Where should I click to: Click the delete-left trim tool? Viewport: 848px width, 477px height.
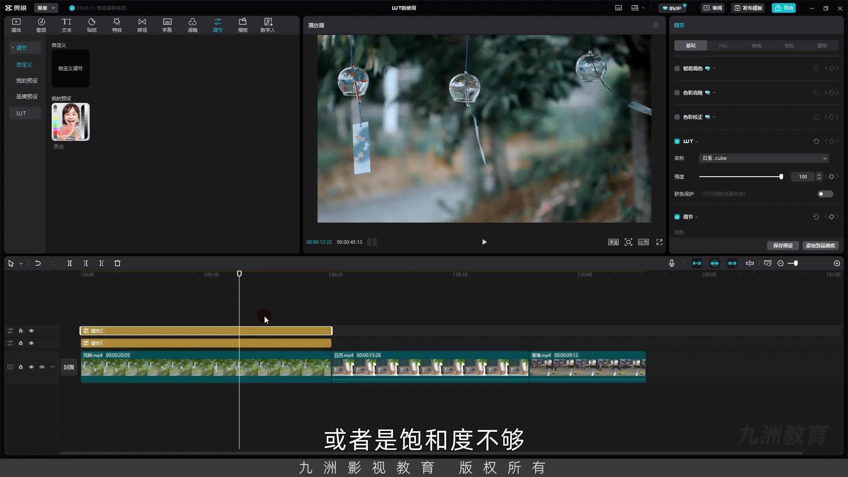pyautogui.click(x=86, y=263)
